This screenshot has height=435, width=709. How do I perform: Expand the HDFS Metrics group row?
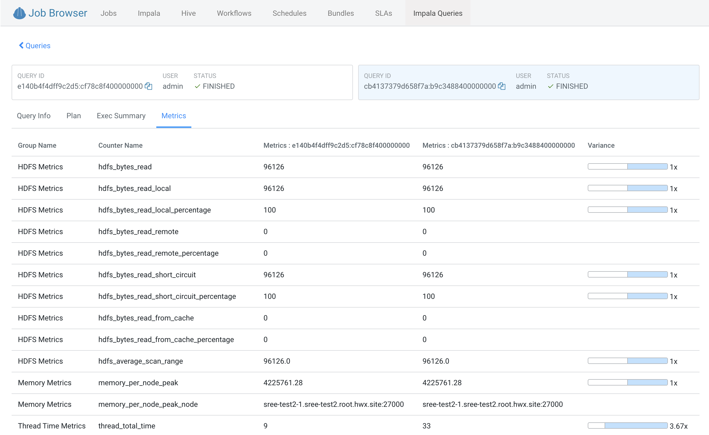point(40,167)
